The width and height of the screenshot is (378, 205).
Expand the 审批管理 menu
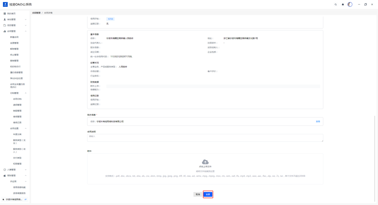tap(15, 19)
